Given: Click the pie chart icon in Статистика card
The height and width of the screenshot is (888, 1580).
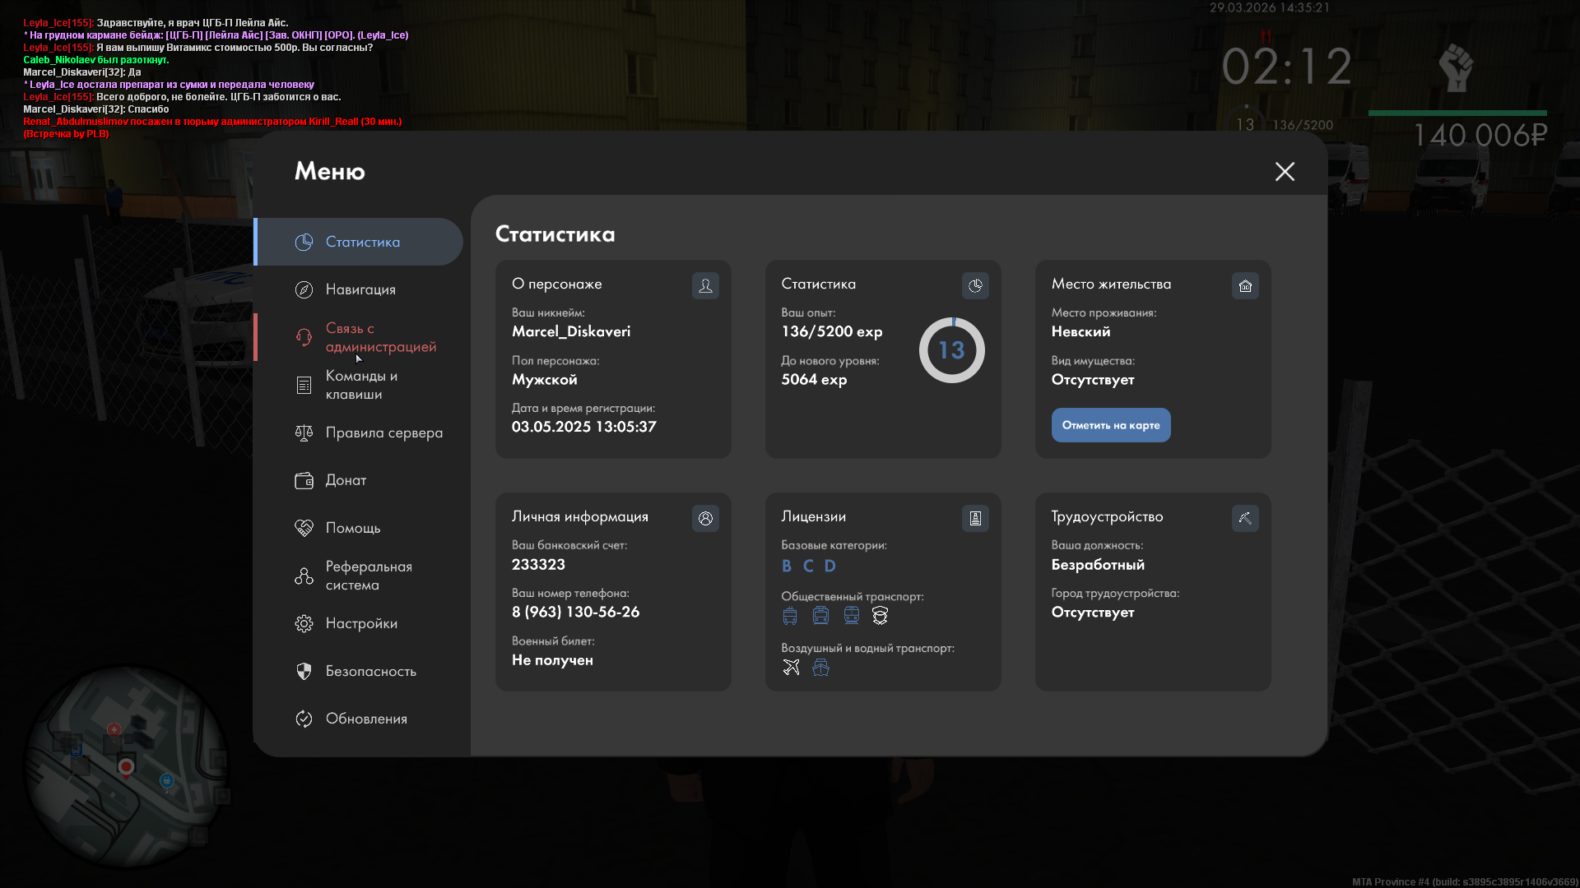Looking at the screenshot, I should click(x=975, y=285).
